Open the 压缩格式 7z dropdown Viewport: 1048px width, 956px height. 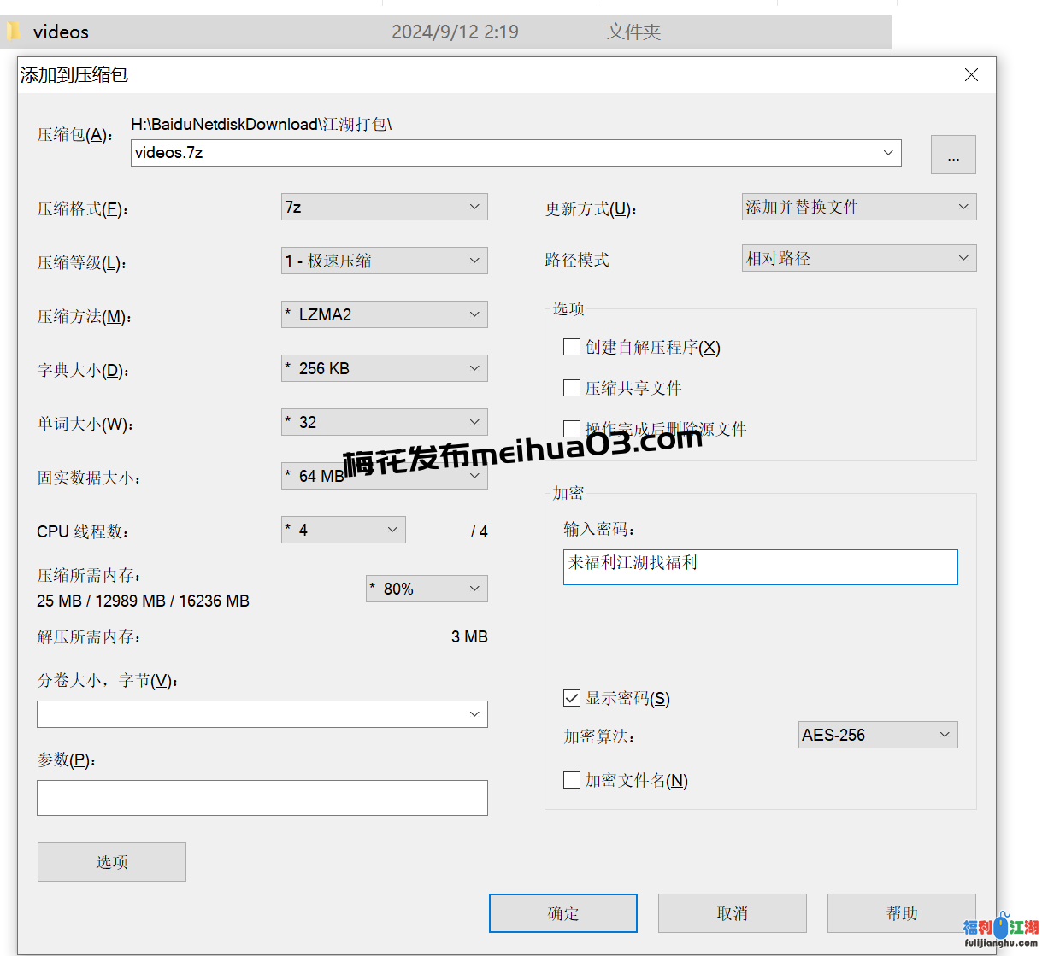tap(384, 207)
